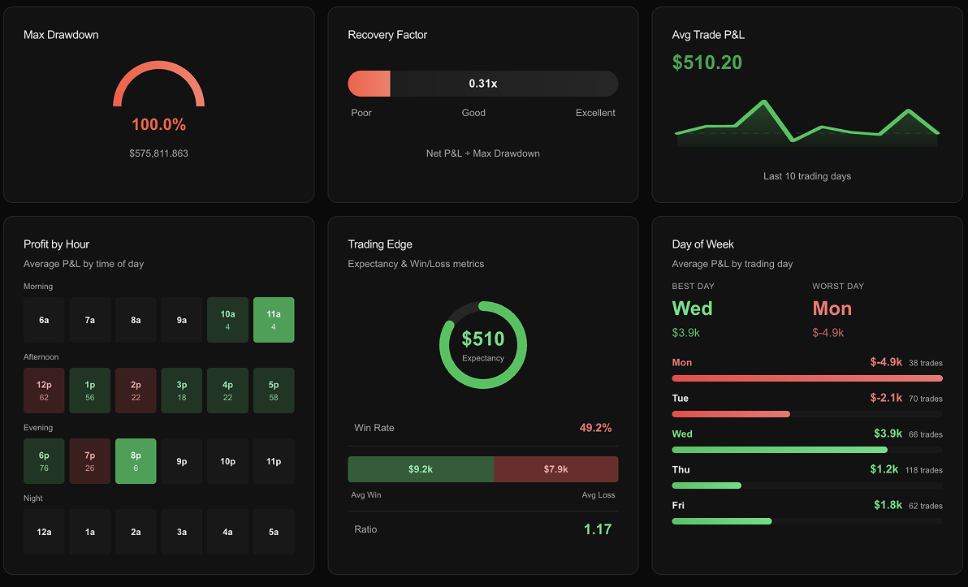Click the Avg Loss $7.9k red segment
The image size is (968, 587).
point(555,468)
